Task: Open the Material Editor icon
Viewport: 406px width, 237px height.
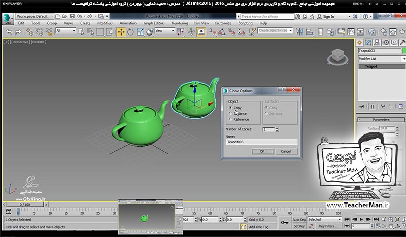Action: pos(372,32)
